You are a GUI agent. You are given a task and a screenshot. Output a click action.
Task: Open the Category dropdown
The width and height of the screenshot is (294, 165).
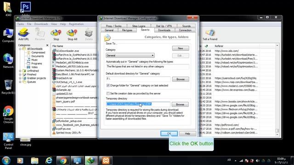(x=130, y=55)
